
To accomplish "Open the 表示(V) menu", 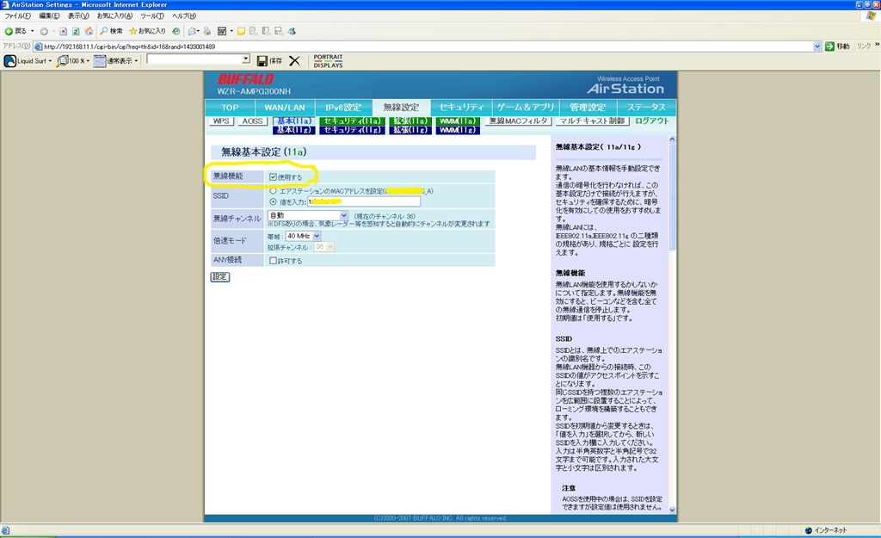I will pyautogui.click(x=78, y=15).
